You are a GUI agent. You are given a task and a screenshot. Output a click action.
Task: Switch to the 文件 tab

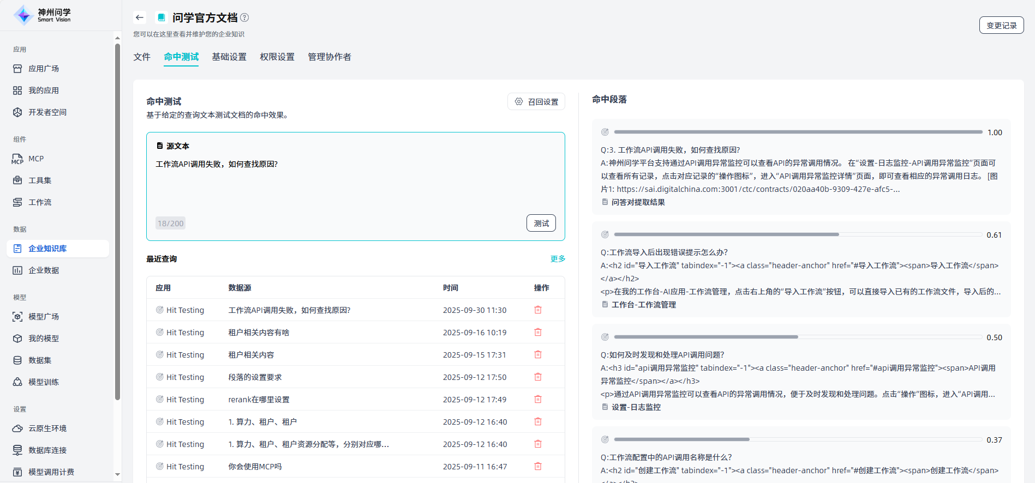click(142, 57)
